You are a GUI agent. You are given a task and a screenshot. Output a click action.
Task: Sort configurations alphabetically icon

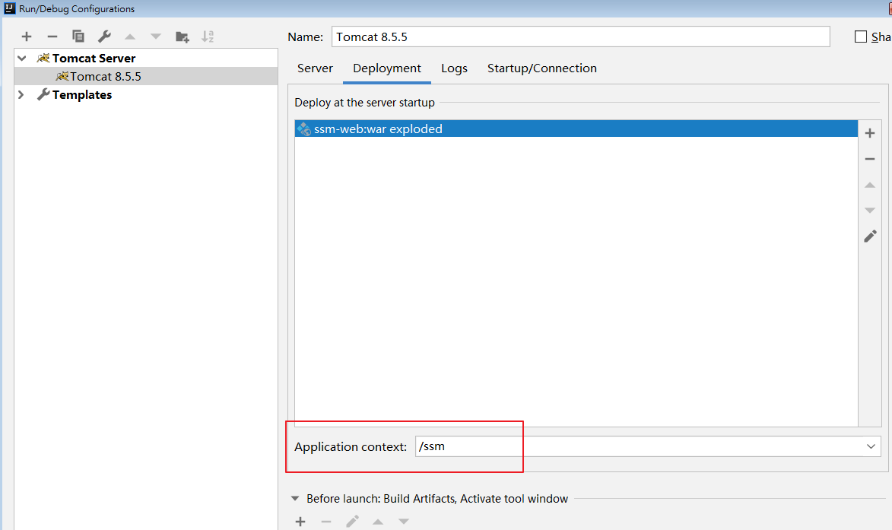point(208,36)
